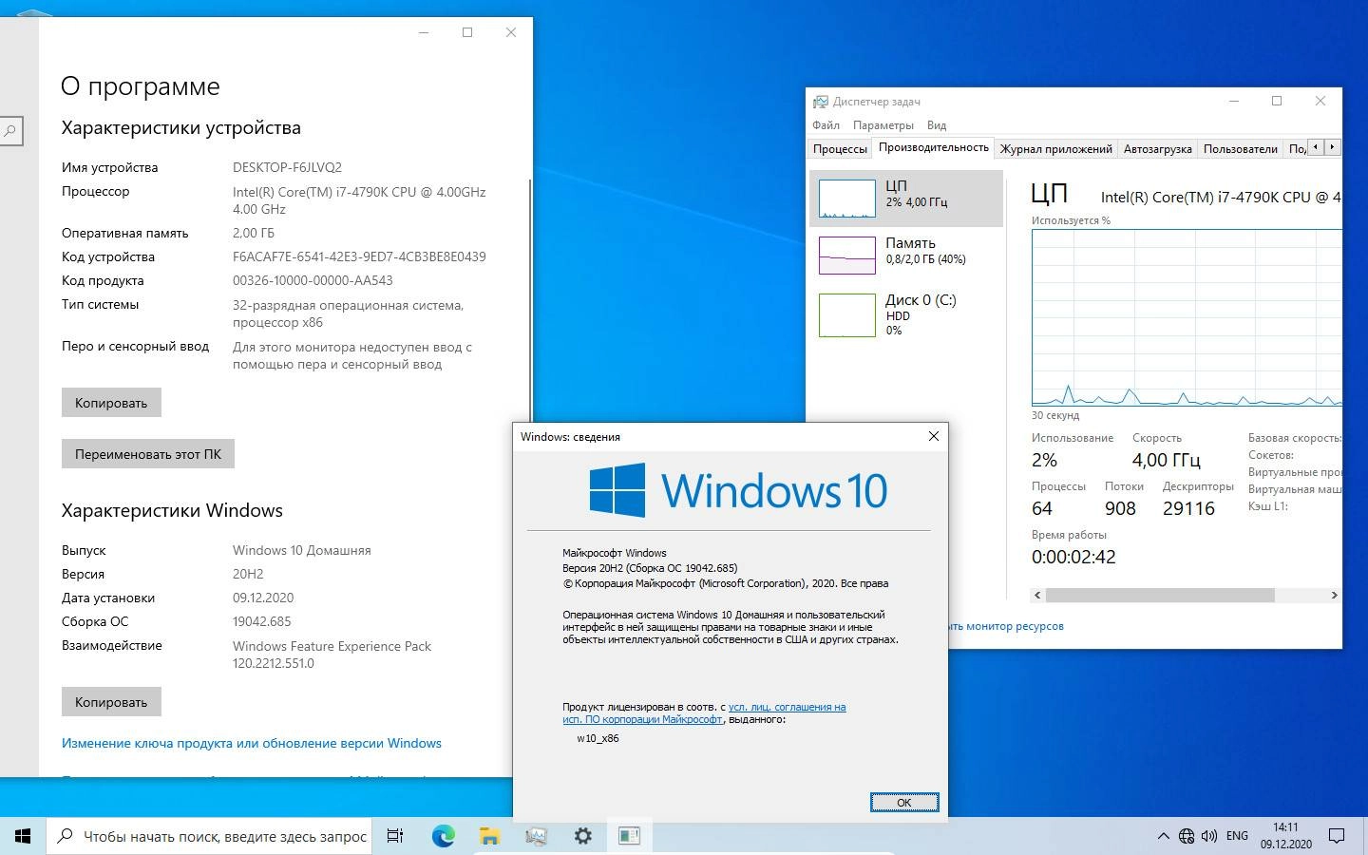
Task: Select the Disk 0 (C:) performance item
Action: click(906, 314)
